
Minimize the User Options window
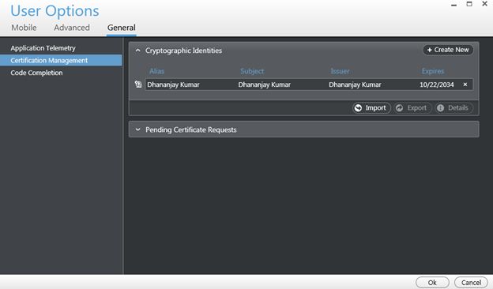point(453,5)
